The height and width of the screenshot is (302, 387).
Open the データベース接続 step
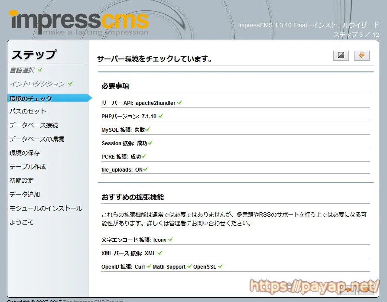point(34,125)
